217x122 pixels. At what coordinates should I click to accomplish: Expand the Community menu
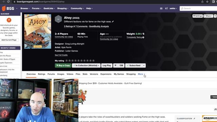click(77, 8)
